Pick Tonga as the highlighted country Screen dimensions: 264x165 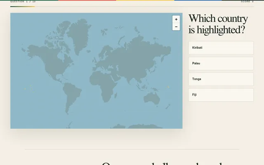click(x=221, y=79)
